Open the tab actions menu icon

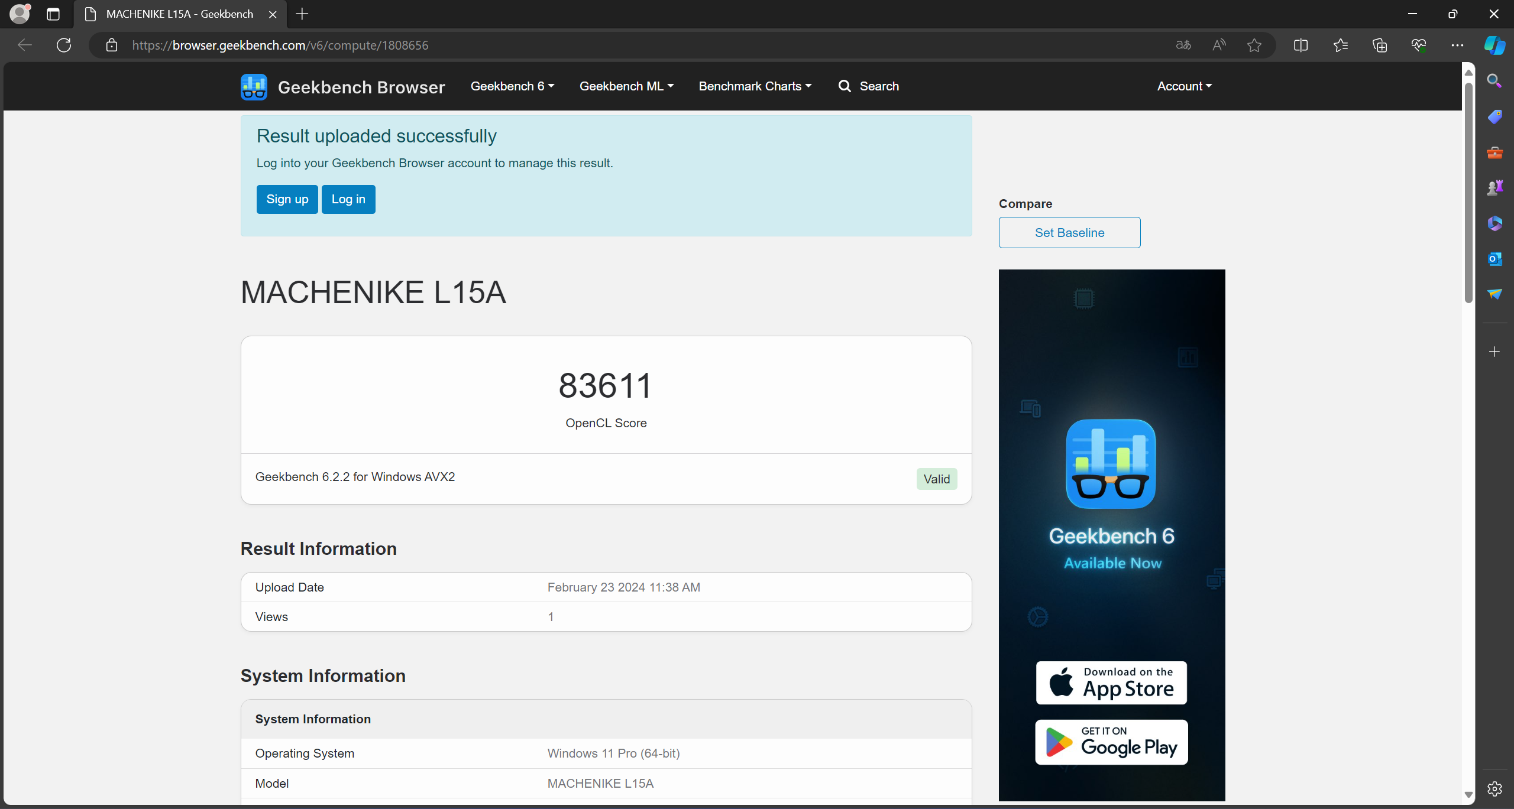pos(53,14)
